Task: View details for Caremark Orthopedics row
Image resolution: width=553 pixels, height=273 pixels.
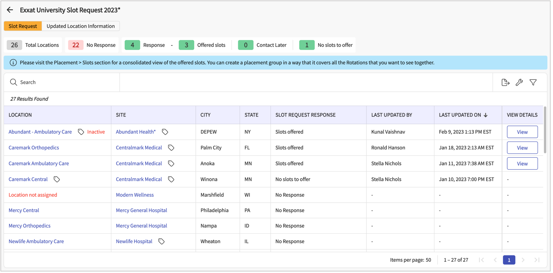Action: tap(522, 148)
